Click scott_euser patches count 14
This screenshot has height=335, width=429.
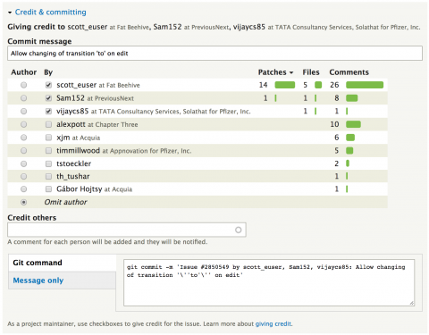(263, 85)
